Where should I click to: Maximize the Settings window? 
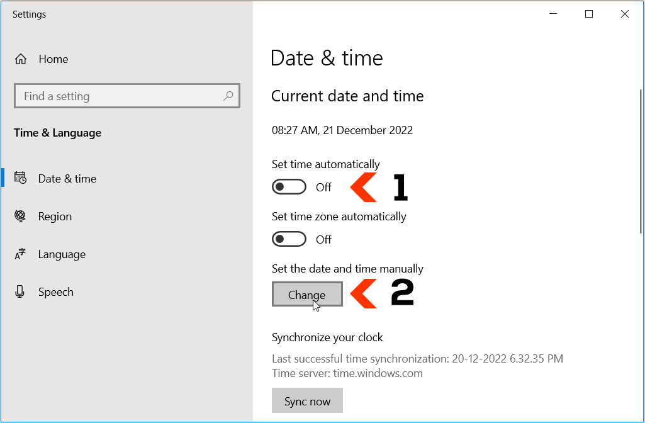[x=589, y=13]
